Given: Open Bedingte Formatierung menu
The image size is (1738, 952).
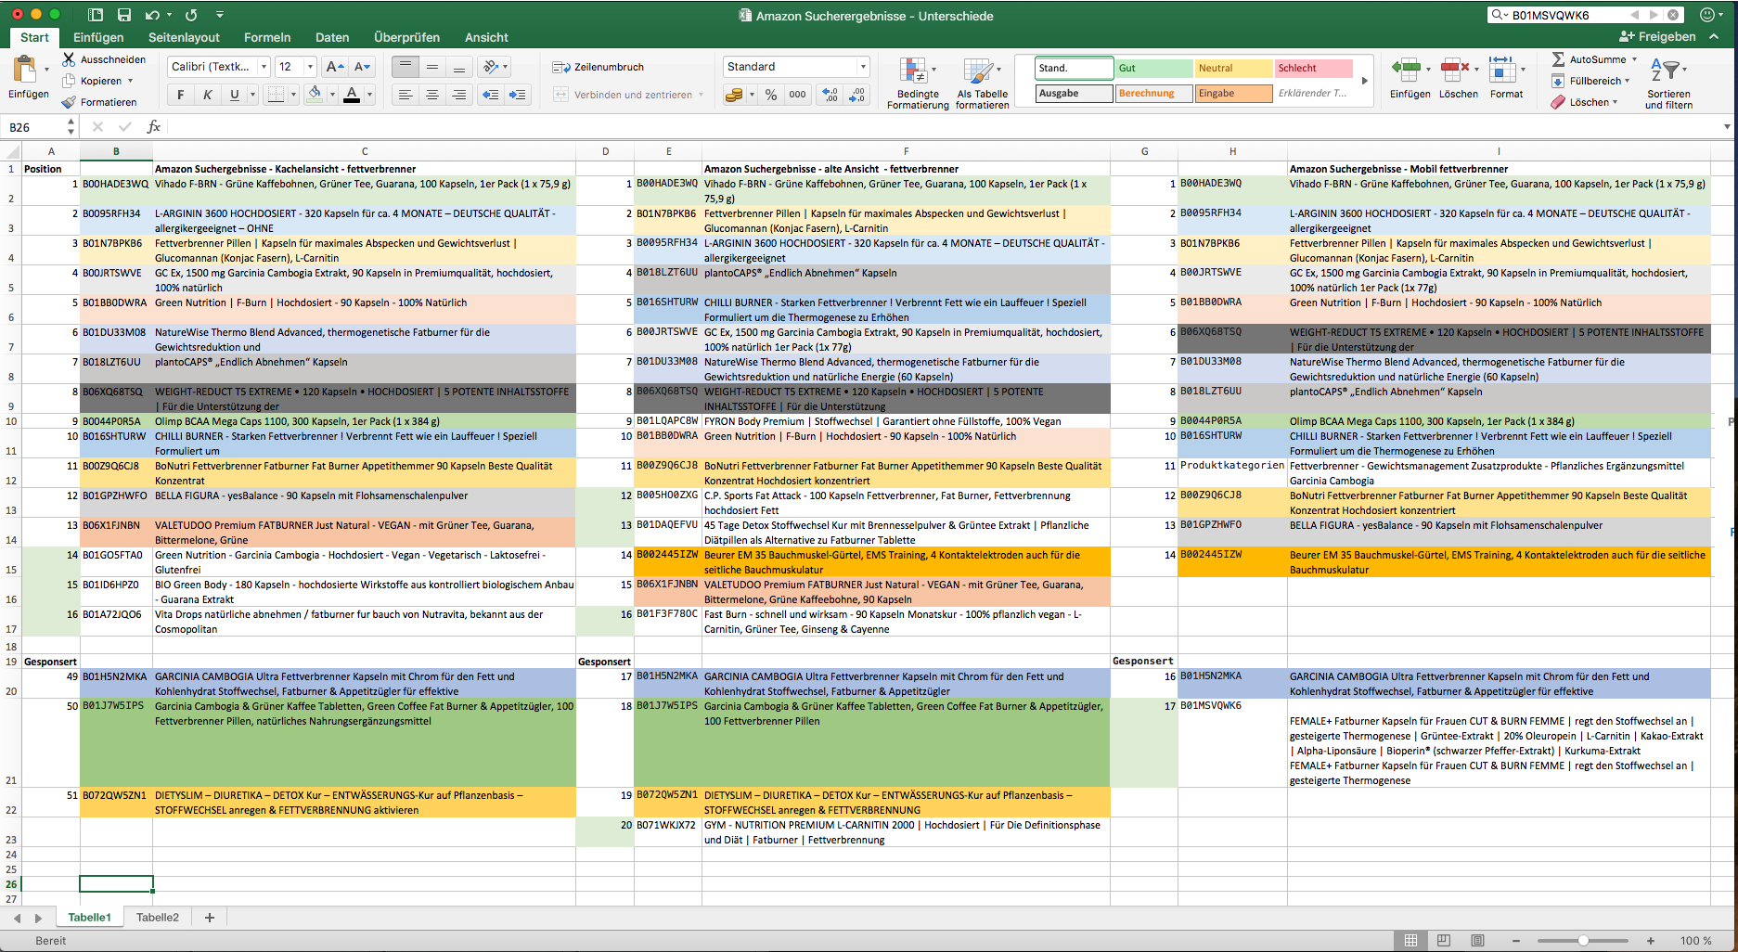Looking at the screenshot, I should click(x=917, y=84).
